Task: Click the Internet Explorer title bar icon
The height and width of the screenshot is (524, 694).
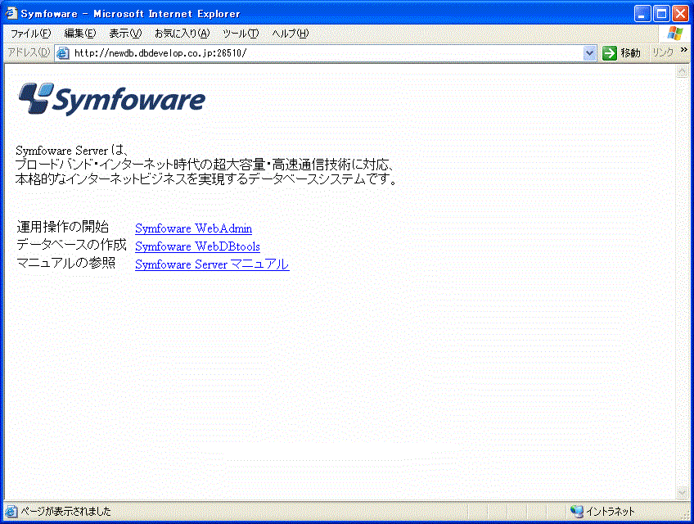Action: coord(11,13)
